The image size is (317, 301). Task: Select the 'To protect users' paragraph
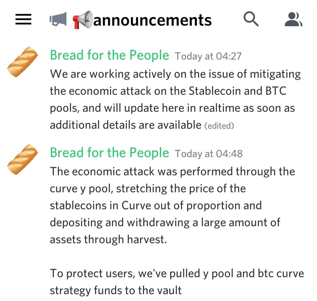[x=177, y=282]
